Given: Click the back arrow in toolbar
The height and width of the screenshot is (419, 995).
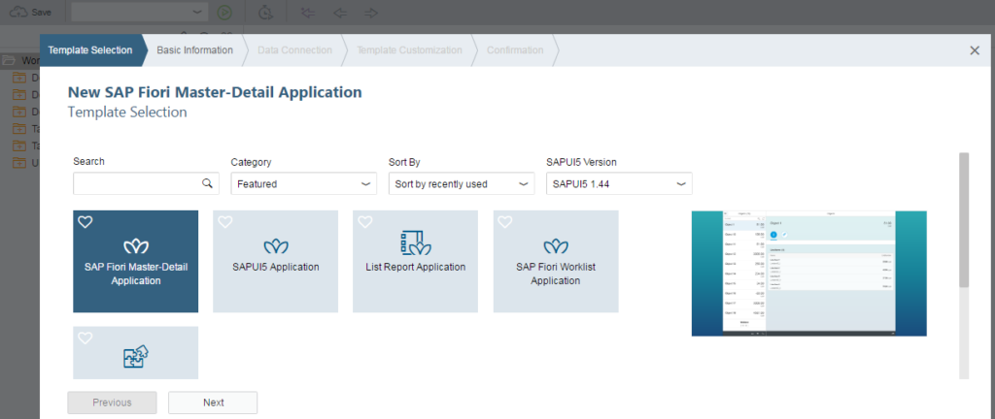Looking at the screenshot, I should tap(340, 13).
